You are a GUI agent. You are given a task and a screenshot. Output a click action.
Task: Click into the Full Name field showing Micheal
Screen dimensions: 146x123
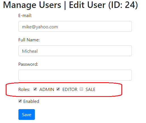[75, 51]
